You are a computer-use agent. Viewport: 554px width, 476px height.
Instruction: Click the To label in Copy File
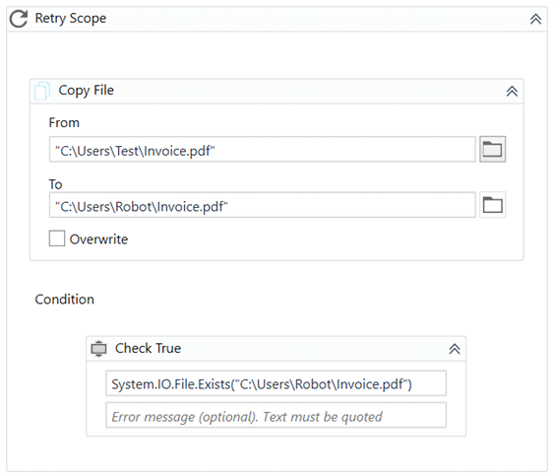click(x=55, y=184)
